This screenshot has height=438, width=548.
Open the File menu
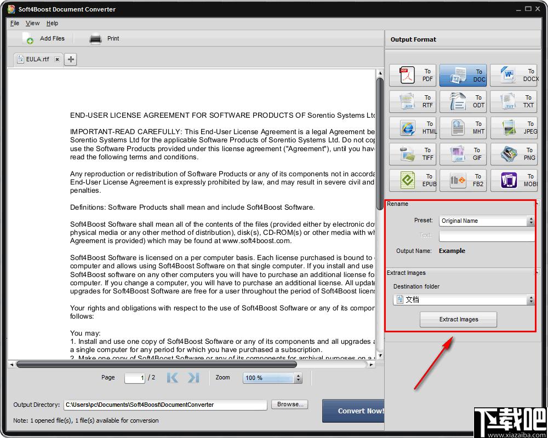pyautogui.click(x=15, y=23)
